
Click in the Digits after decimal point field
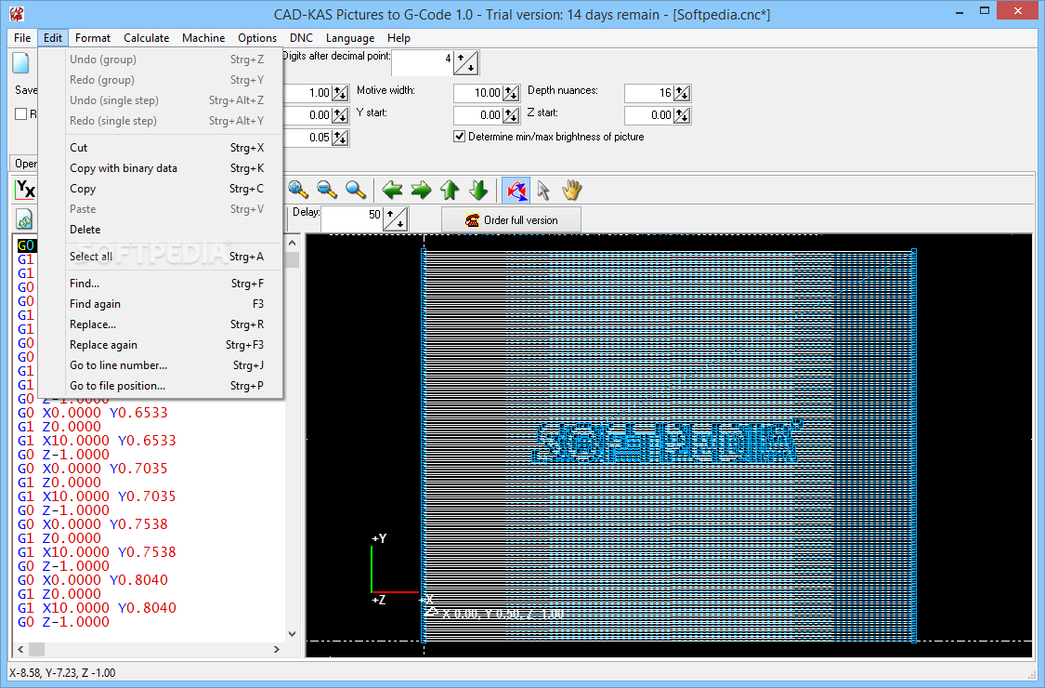point(423,62)
